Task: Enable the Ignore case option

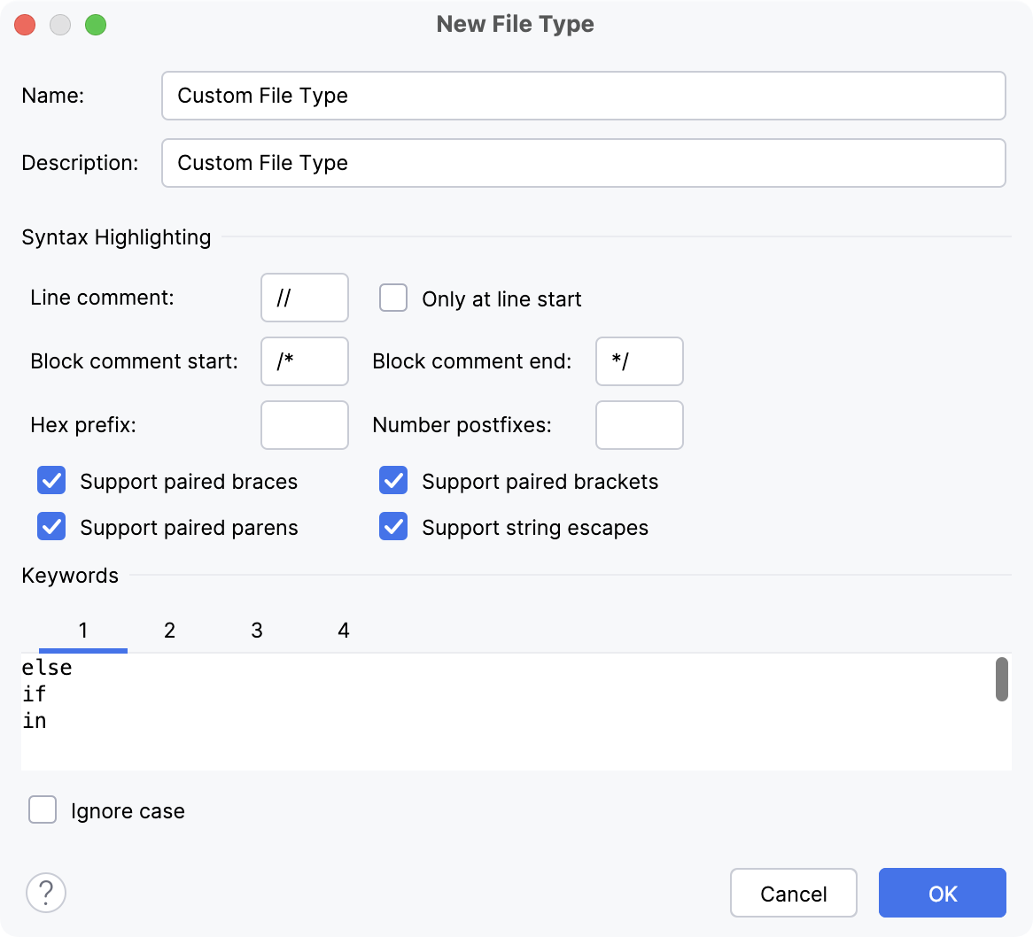Action: [x=43, y=809]
